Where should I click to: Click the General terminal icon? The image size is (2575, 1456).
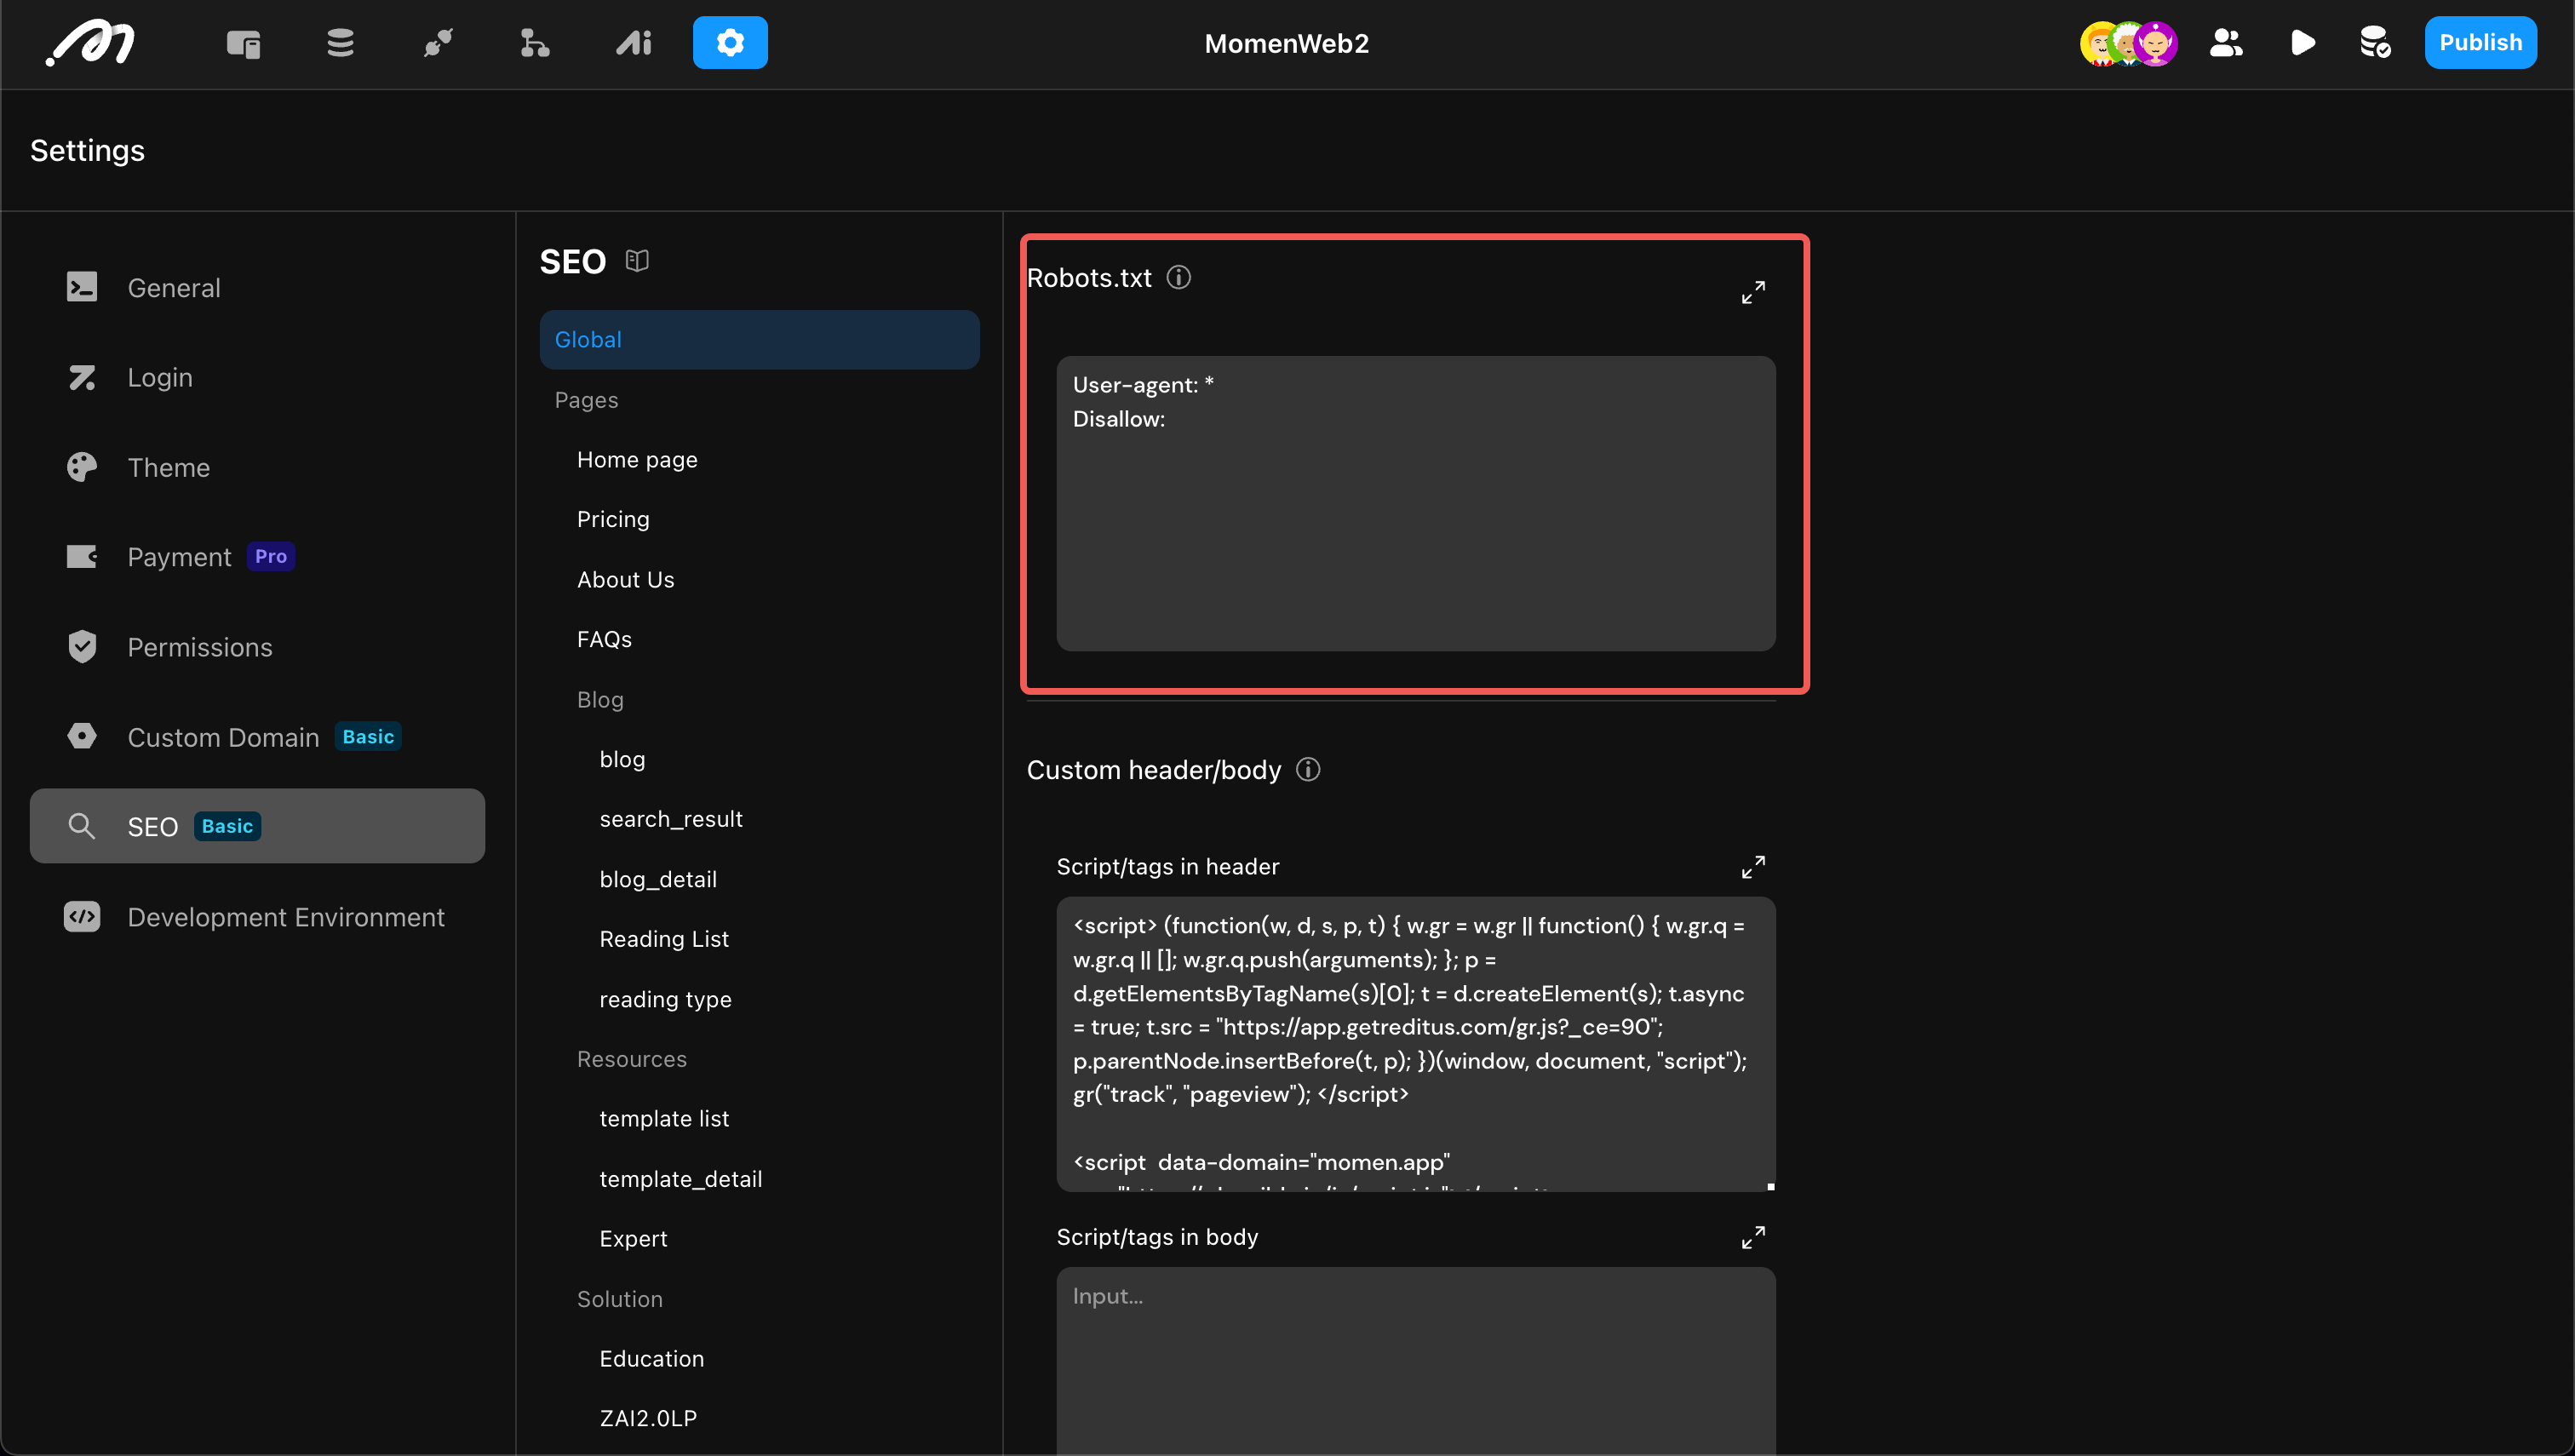pyautogui.click(x=82, y=287)
